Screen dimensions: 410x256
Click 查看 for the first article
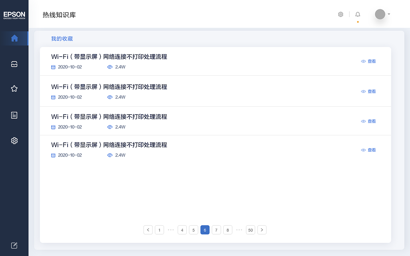point(368,61)
